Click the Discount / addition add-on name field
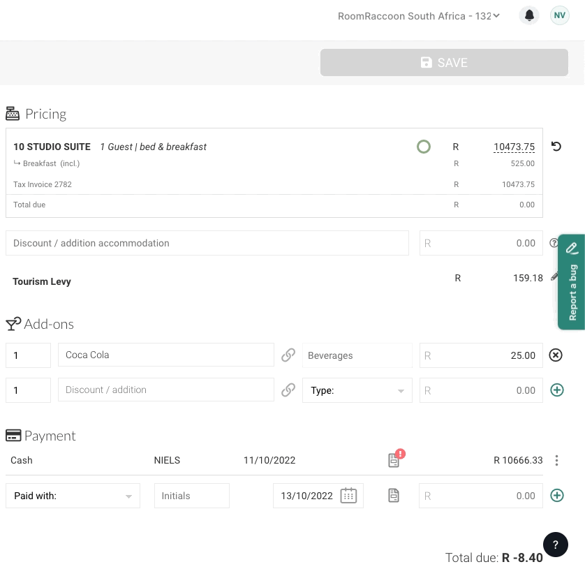This screenshot has width=585, height=569. (166, 390)
